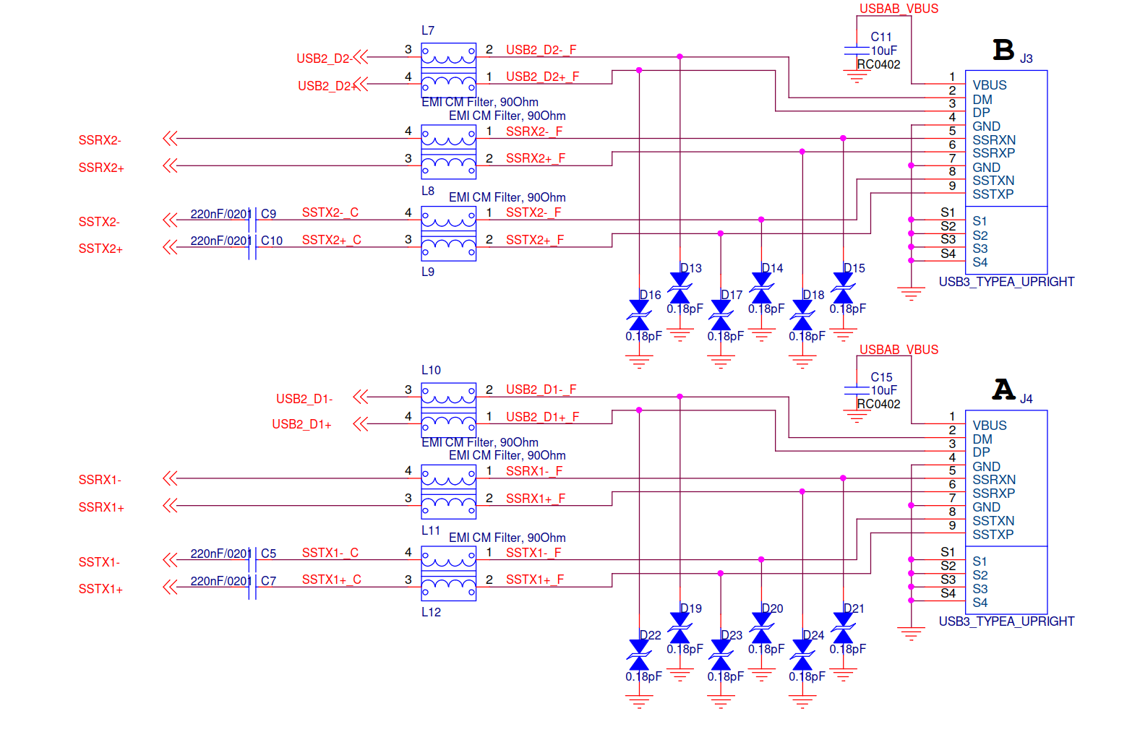Viewport: 1140px width, 745px height.
Task: Click the SSTX2-_F net label
Action: 533,212
